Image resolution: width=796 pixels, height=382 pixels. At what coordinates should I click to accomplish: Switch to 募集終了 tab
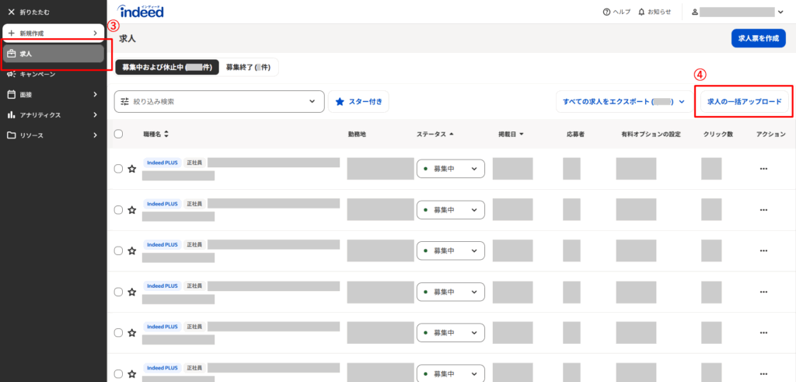coord(247,68)
